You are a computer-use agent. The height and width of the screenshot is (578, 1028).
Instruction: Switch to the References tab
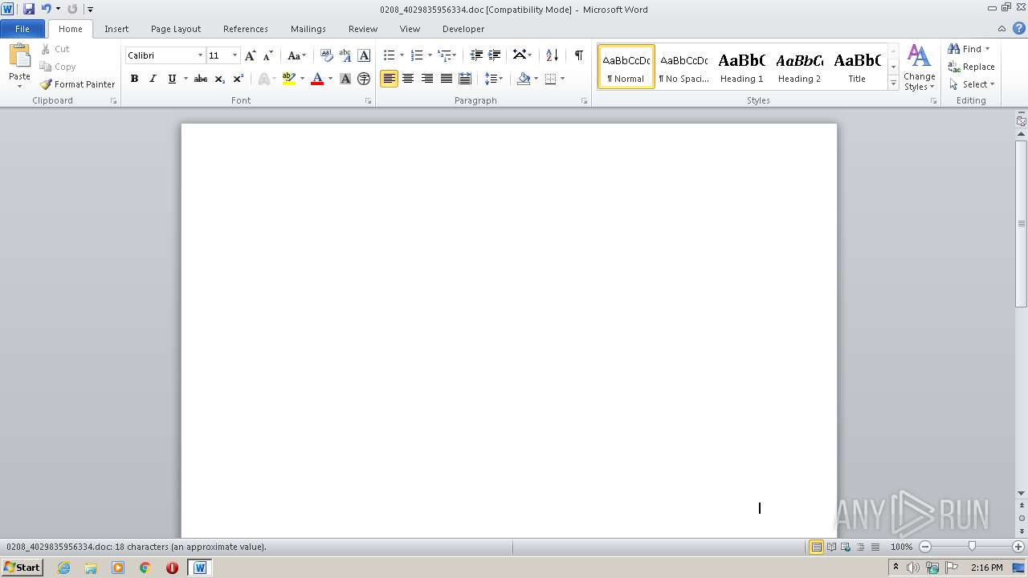click(246, 29)
